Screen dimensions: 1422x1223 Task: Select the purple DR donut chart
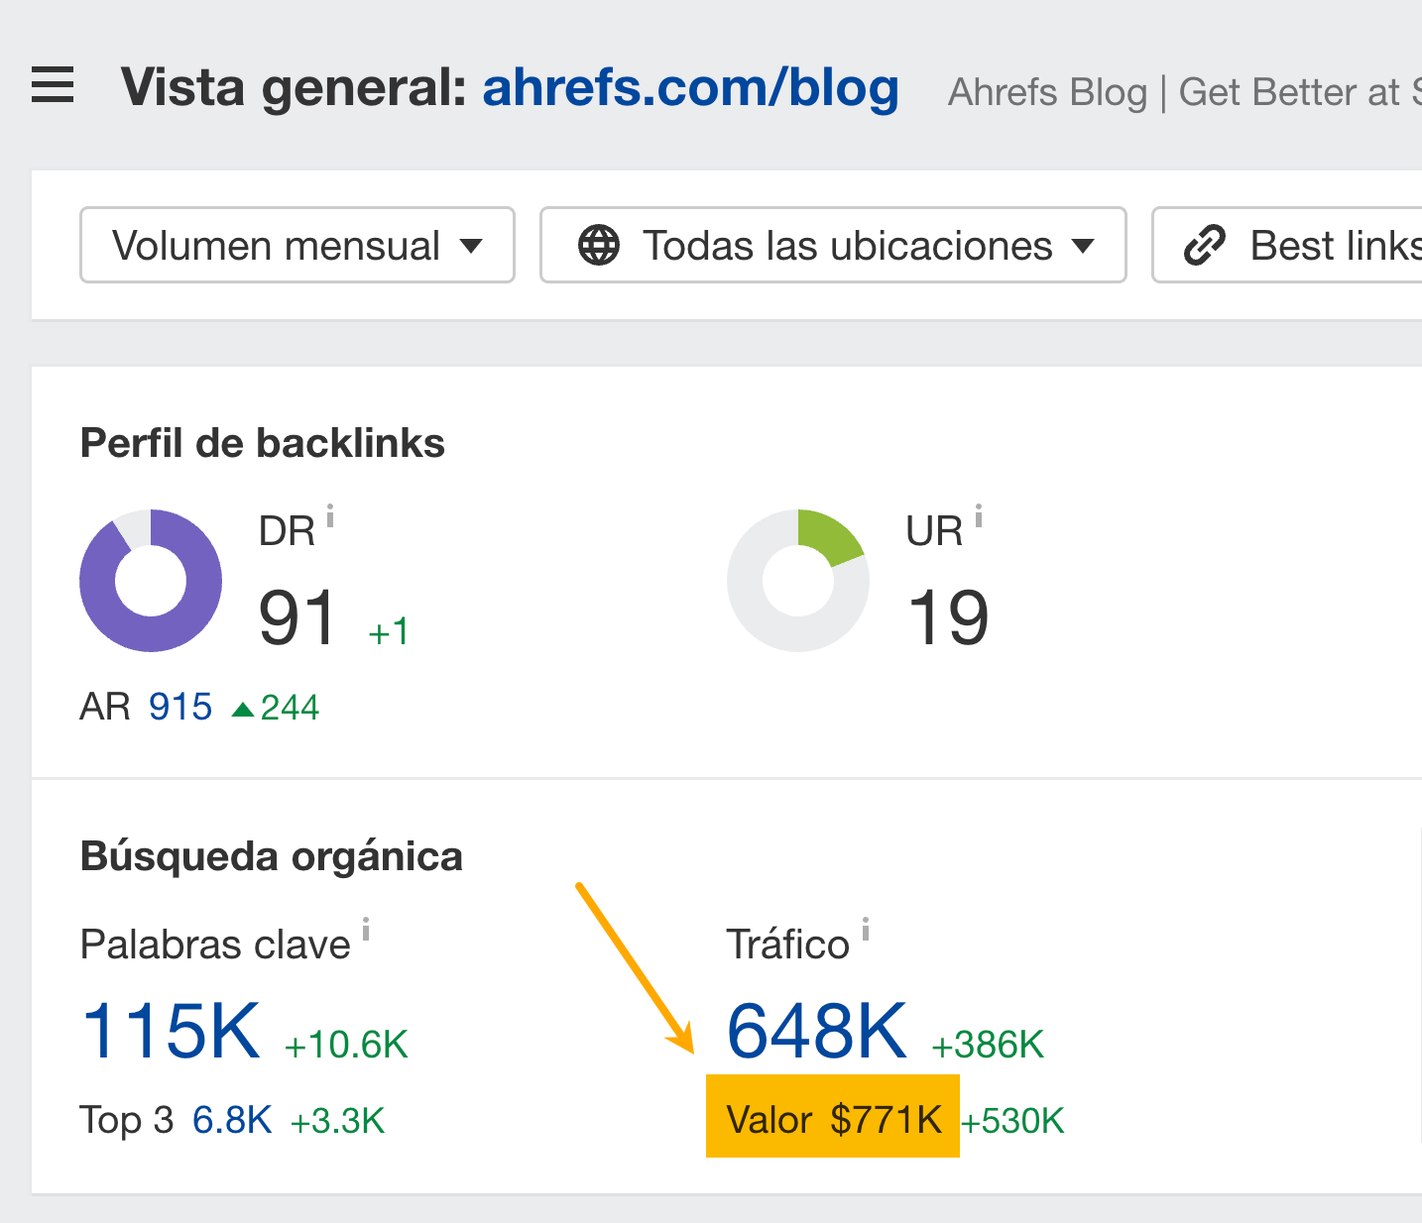click(151, 582)
